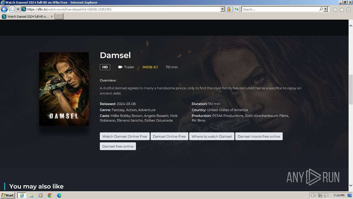Click Watch Damsel Online Free tag

coord(125,136)
